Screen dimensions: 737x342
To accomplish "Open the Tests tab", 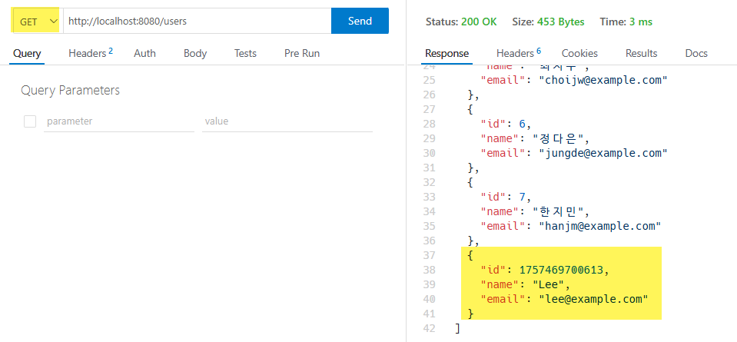I will tap(245, 54).
